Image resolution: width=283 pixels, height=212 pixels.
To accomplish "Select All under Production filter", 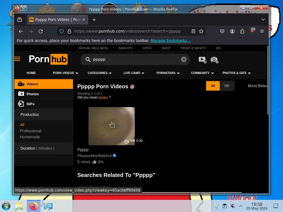I will pos(22,125).
